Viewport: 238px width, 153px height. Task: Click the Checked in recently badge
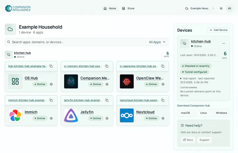coord(196,66)
